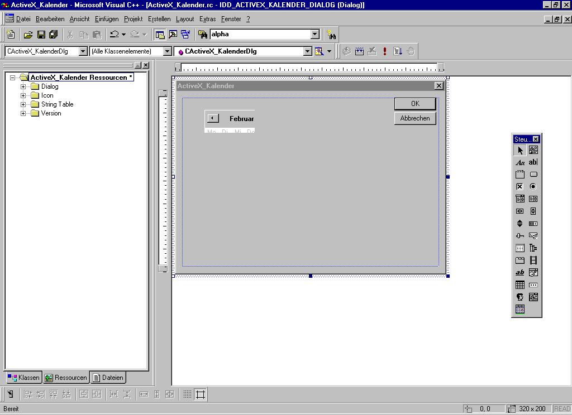Toggle the dialog guides and rulers
Screen dimensions: 572x415
(201, 394)
